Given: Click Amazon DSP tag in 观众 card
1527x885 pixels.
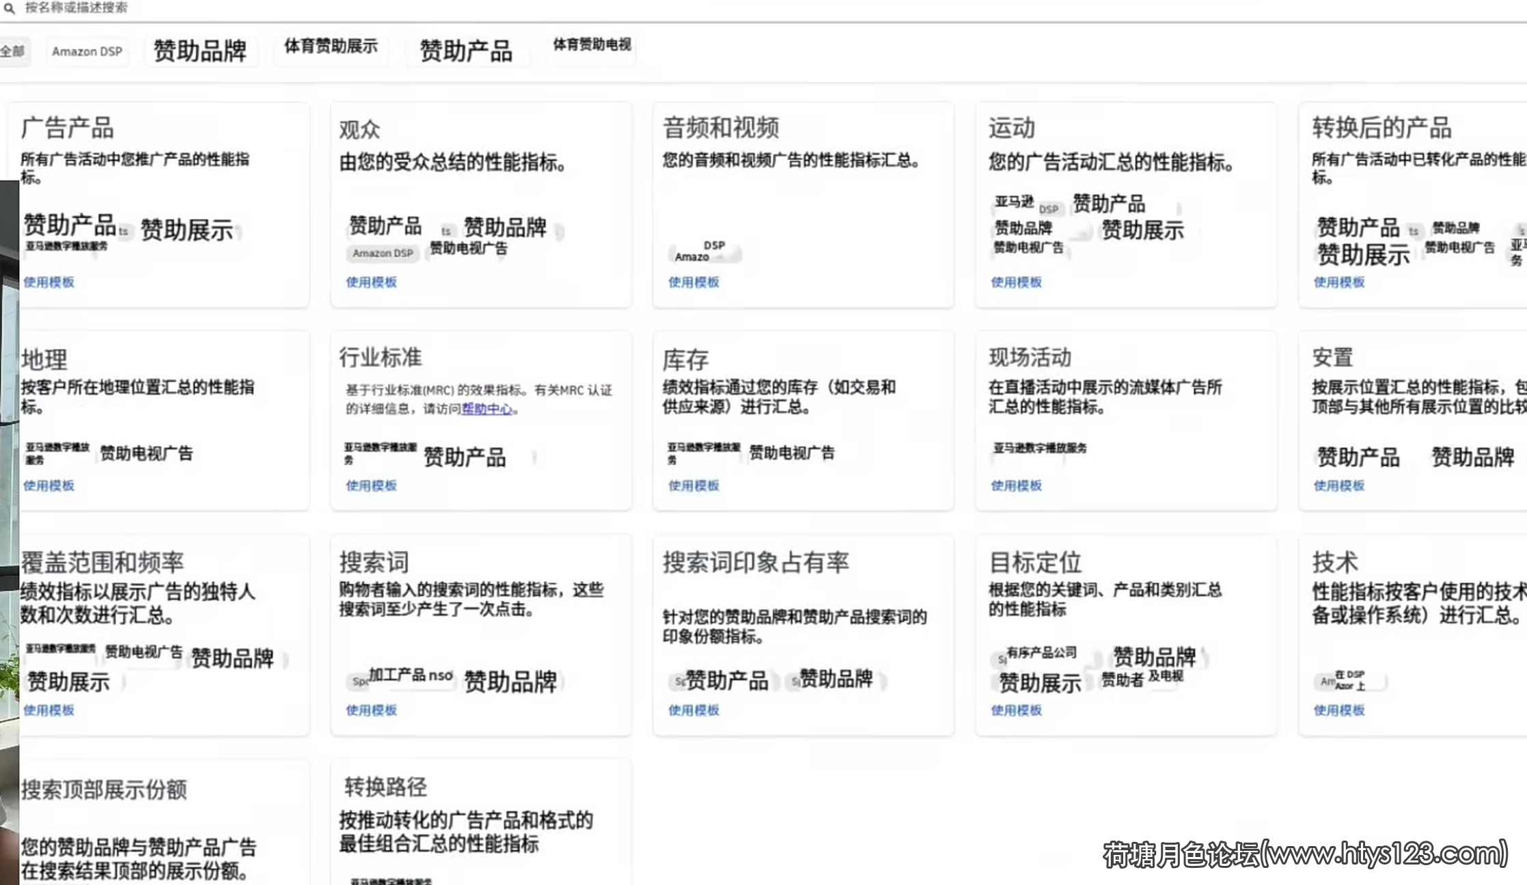Looking at the screenshot, I should [x=383, y=253].
